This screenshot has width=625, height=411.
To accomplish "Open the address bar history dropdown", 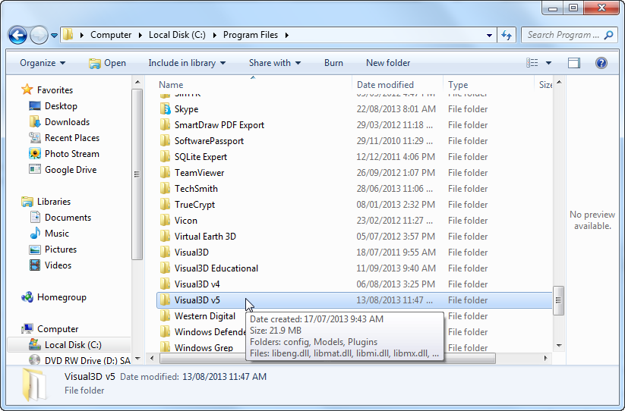I will [489, 35].
